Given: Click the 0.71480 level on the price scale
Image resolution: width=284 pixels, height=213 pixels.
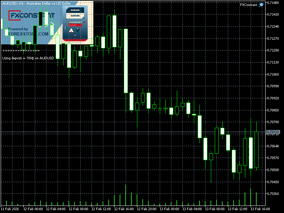Looking at the screenshot, I should [x=273, y=2].
